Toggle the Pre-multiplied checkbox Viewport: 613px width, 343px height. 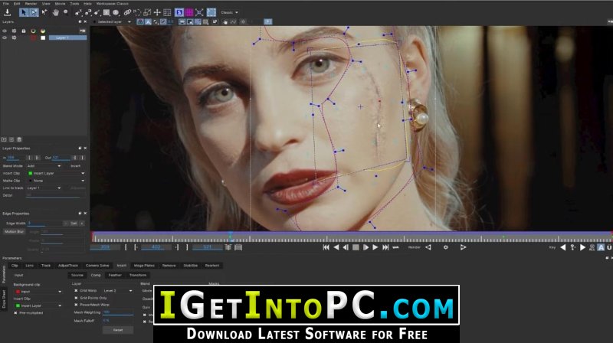click(15, 313)
